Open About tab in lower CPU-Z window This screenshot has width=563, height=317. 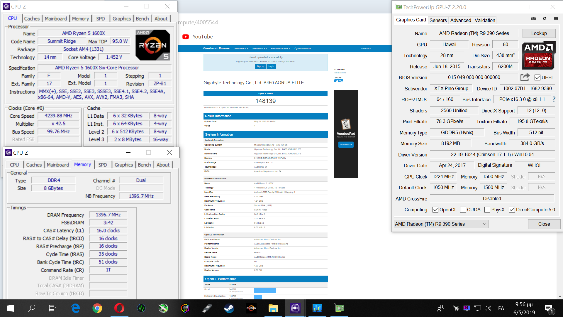pos(163,165)
